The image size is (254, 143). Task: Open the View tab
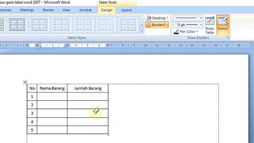66,10
